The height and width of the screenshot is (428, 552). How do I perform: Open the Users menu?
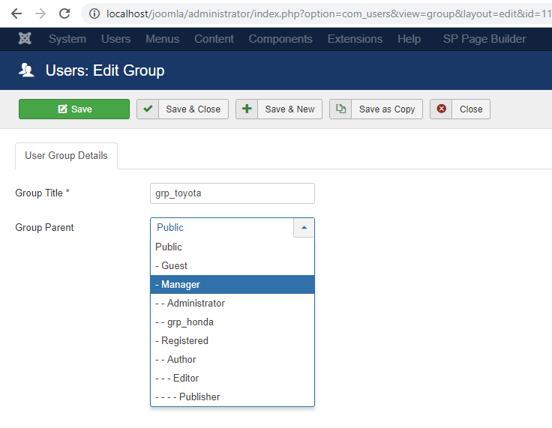click(115, 39)
